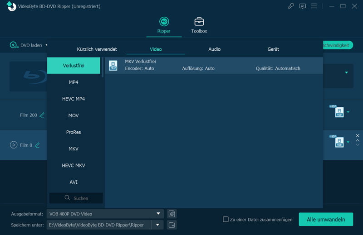Click the Geschwindigkeit speed button
Viewport: 363px width, 235px height.
(338, 45)
